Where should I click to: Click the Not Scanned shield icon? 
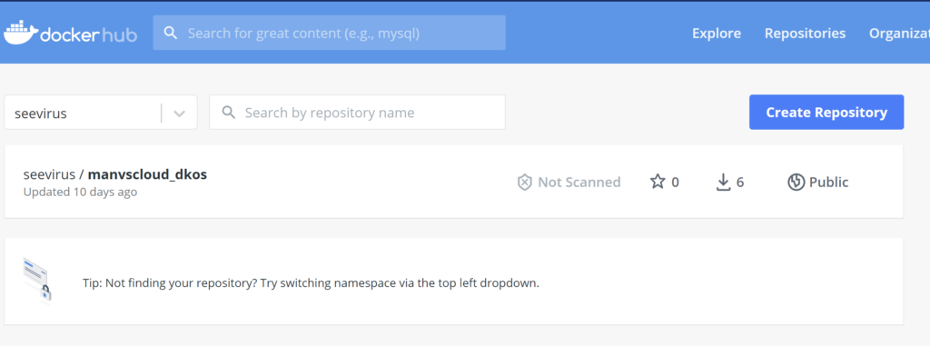[x=524, y=183]
